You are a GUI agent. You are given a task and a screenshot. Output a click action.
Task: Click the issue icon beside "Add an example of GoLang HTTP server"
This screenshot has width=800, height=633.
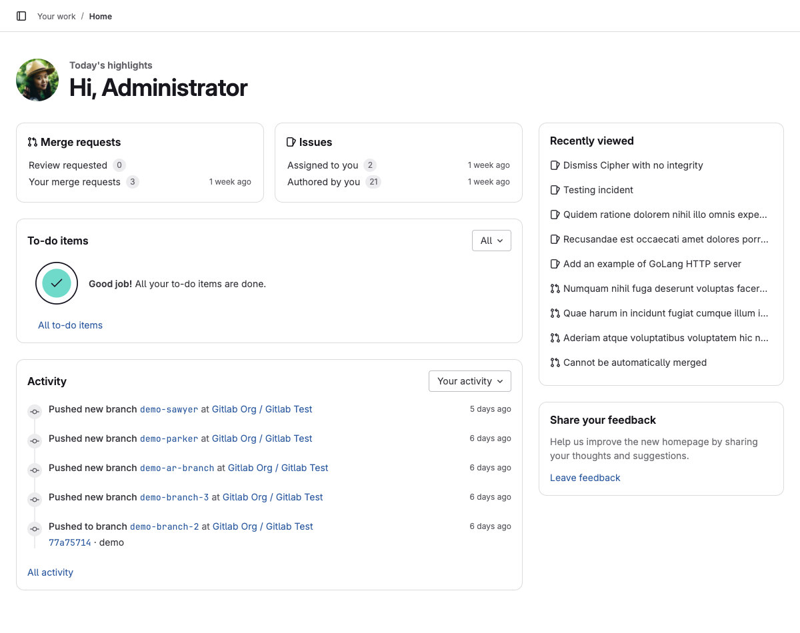click(x=555, y=264)
